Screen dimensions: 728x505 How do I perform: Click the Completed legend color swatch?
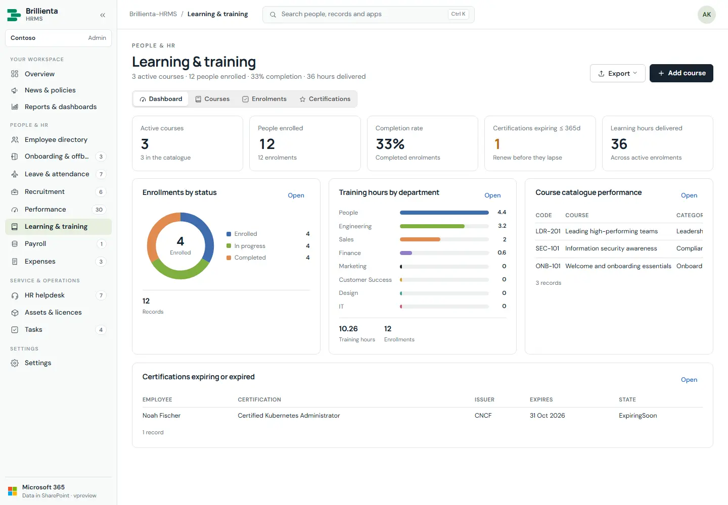click(229, 258)
